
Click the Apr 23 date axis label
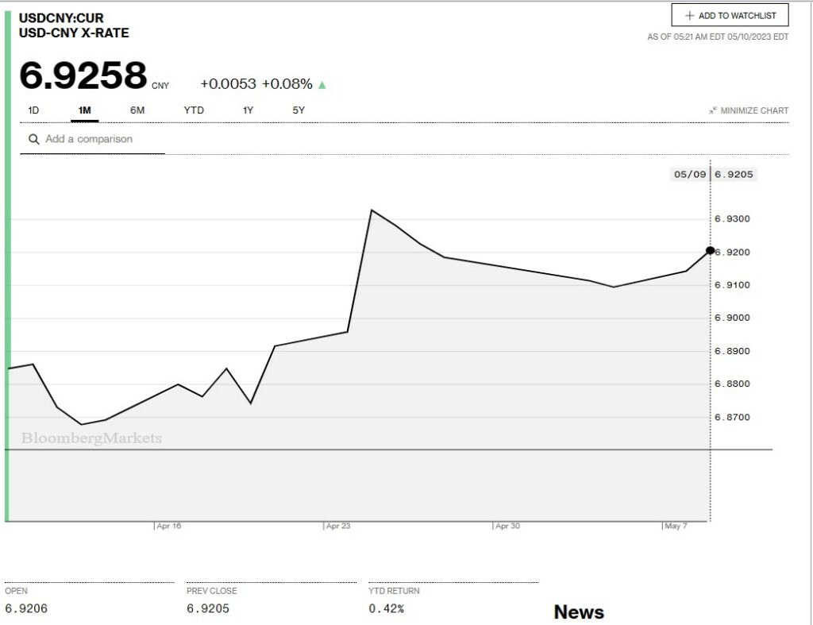(338, 526)
